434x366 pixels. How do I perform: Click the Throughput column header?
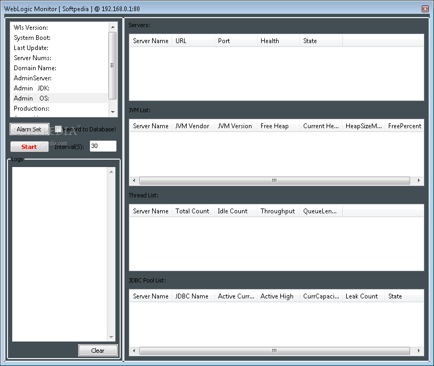pos(279,211)
